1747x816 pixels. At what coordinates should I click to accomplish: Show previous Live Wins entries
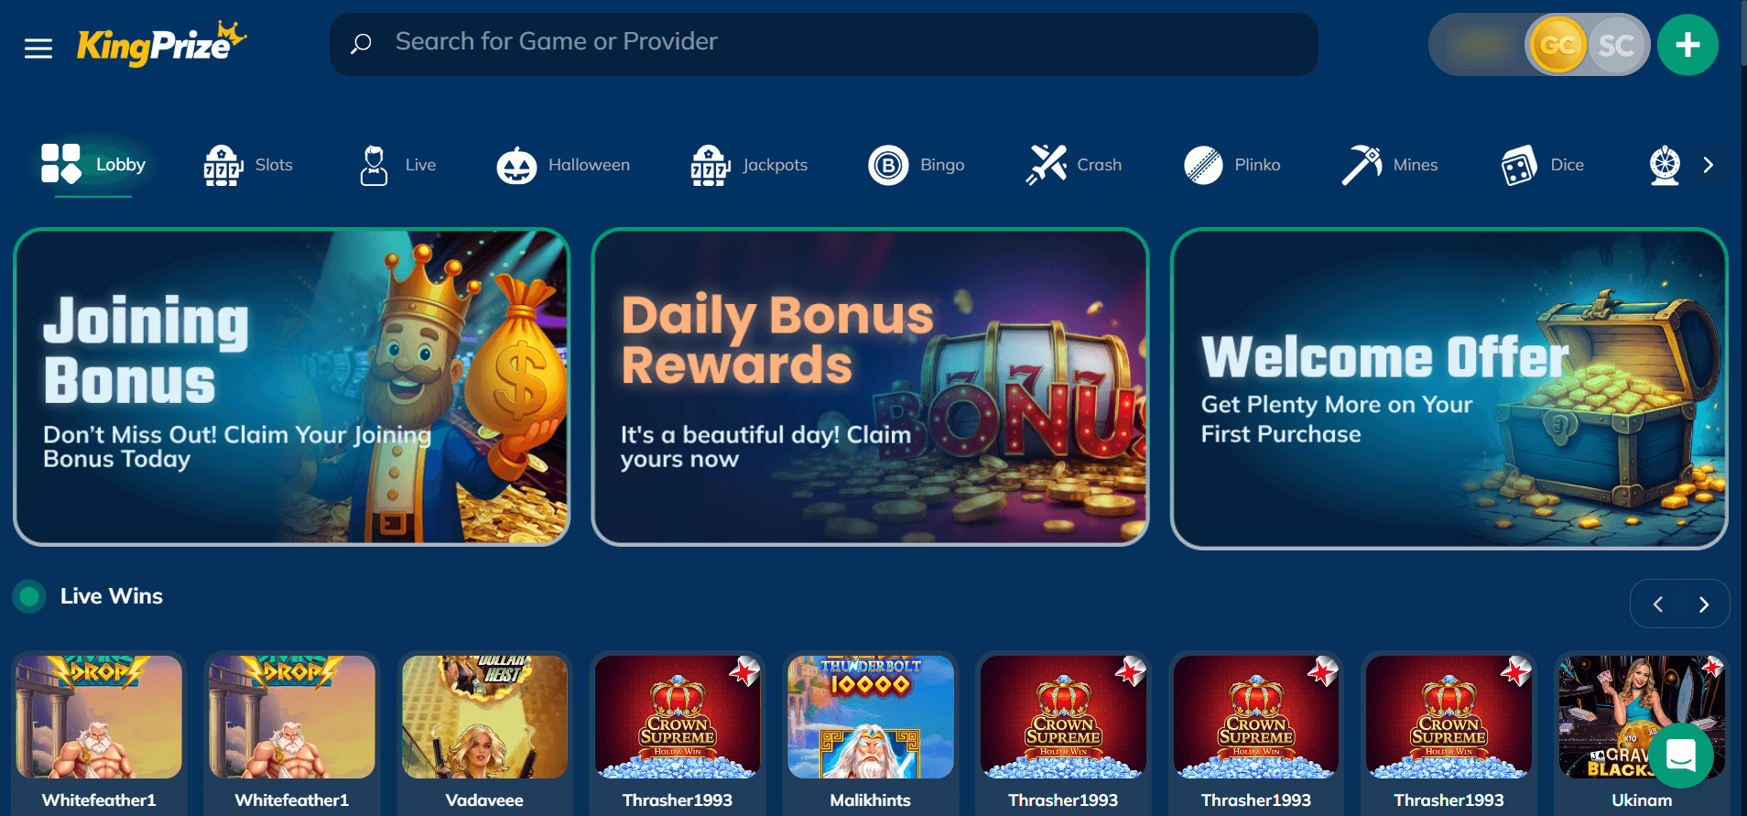coord(1657,604)
